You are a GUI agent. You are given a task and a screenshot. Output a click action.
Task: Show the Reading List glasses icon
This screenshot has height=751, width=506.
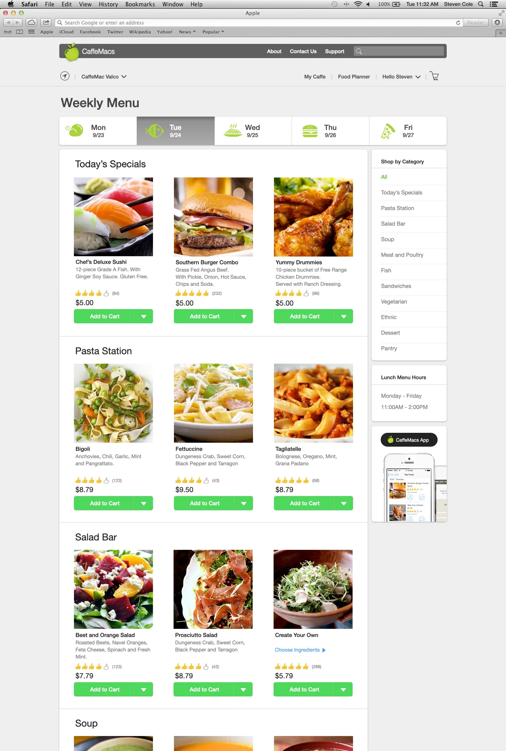(x=8, y=32)
